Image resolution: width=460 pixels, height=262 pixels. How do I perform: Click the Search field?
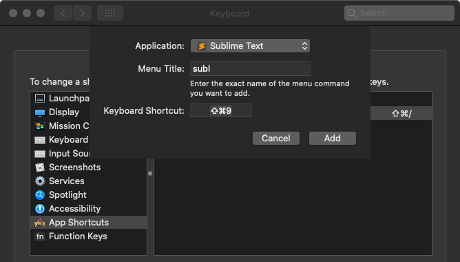(x=399, y=13)
